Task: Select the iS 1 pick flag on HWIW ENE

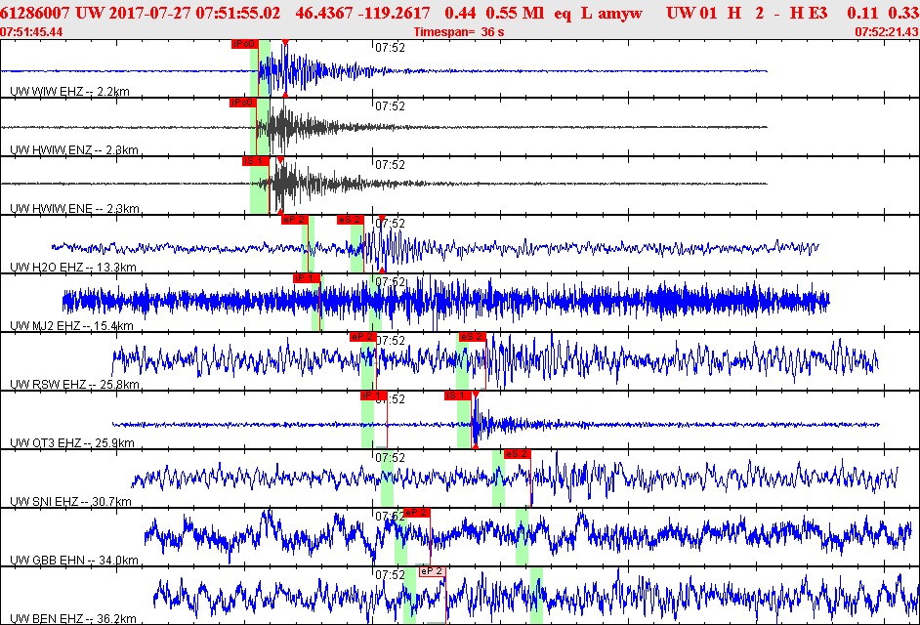Action: click(x=254, y=160)
